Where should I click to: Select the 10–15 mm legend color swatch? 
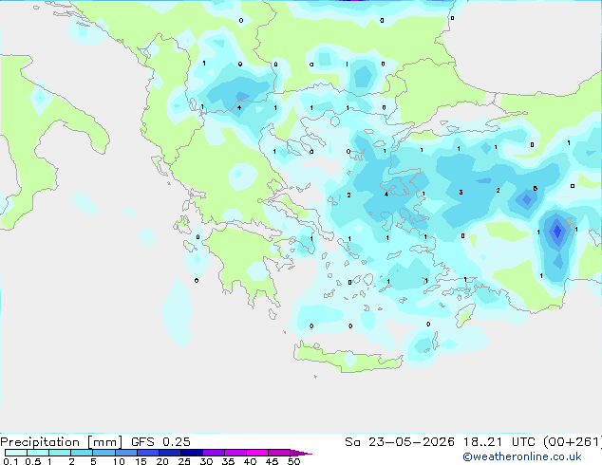pyautogui.click(x=125, y=453)
